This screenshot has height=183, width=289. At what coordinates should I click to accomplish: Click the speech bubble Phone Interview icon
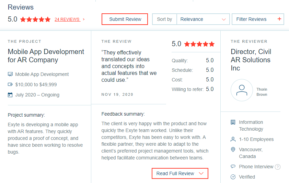point(233,167)
